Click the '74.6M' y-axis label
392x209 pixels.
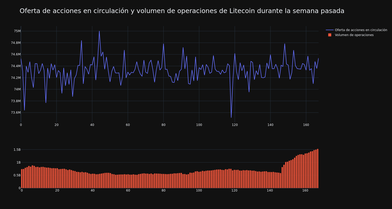click(x=16, y=54)
